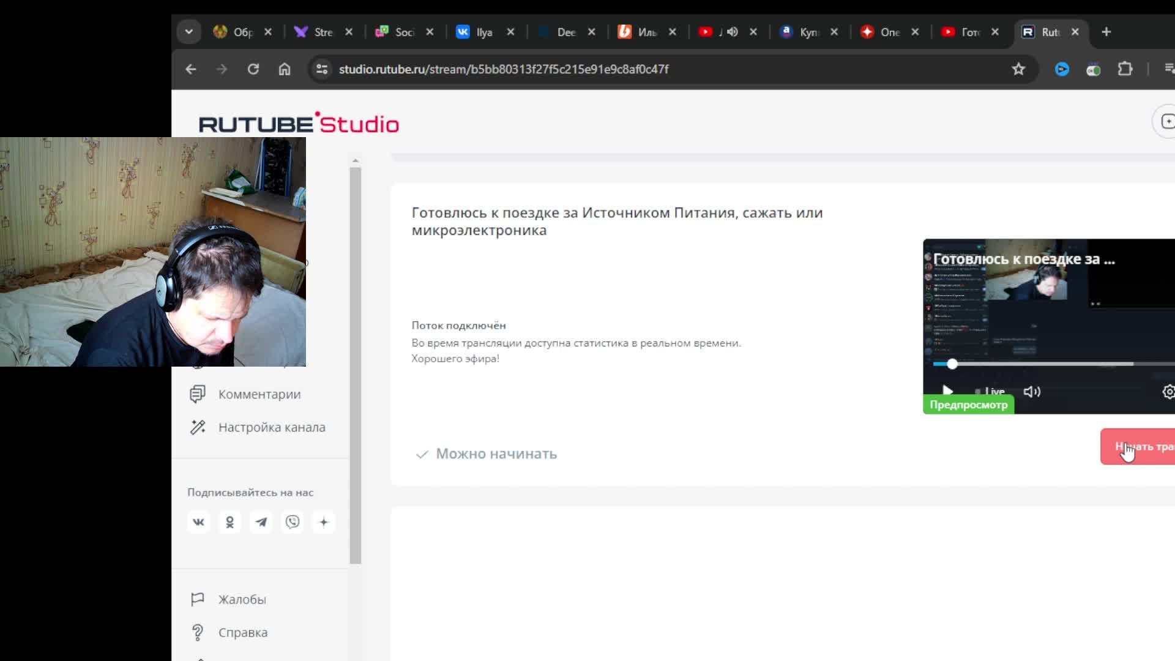Bookmark page with star icon

click(x=1018, y=69)
